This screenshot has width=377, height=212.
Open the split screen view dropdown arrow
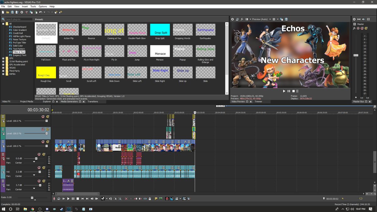[x=250, y=19]
